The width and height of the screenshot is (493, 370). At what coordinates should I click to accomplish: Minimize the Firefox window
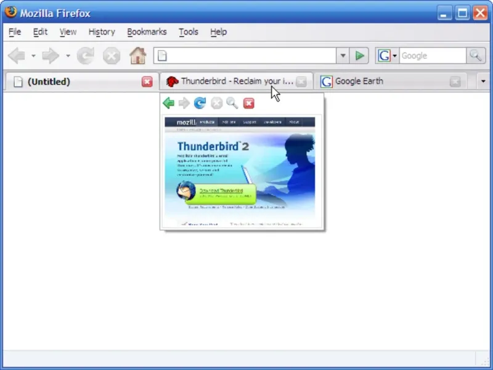click(x=444, y=13)
